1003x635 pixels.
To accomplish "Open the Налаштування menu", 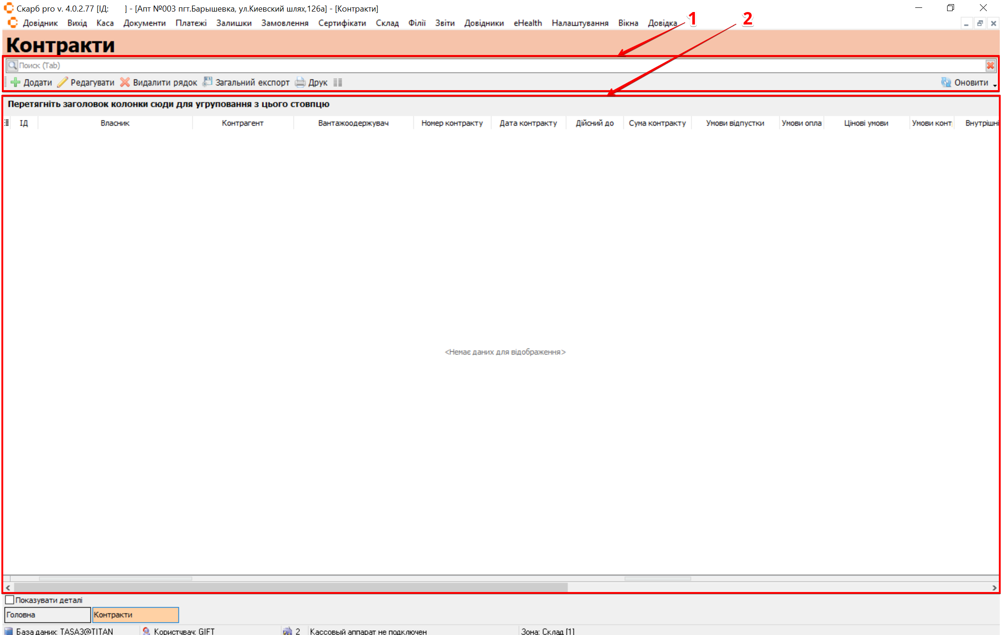I will tap(579, 23).
